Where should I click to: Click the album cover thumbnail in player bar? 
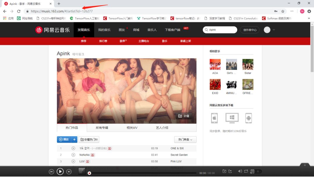pos(82,171)
